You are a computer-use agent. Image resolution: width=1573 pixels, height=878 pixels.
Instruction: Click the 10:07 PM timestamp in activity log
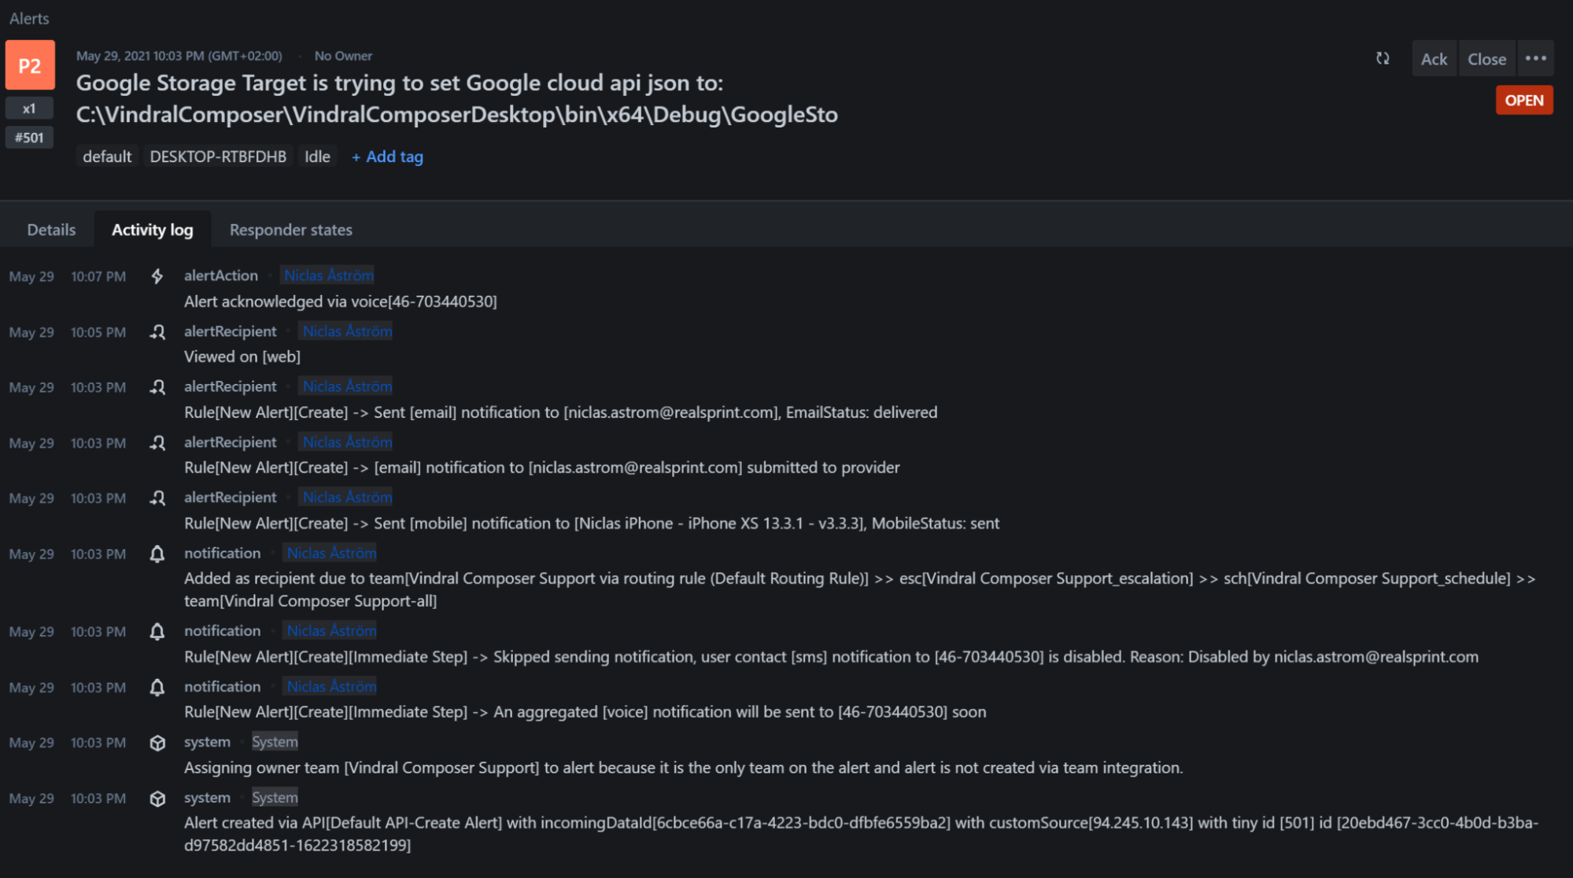[98, 276]
